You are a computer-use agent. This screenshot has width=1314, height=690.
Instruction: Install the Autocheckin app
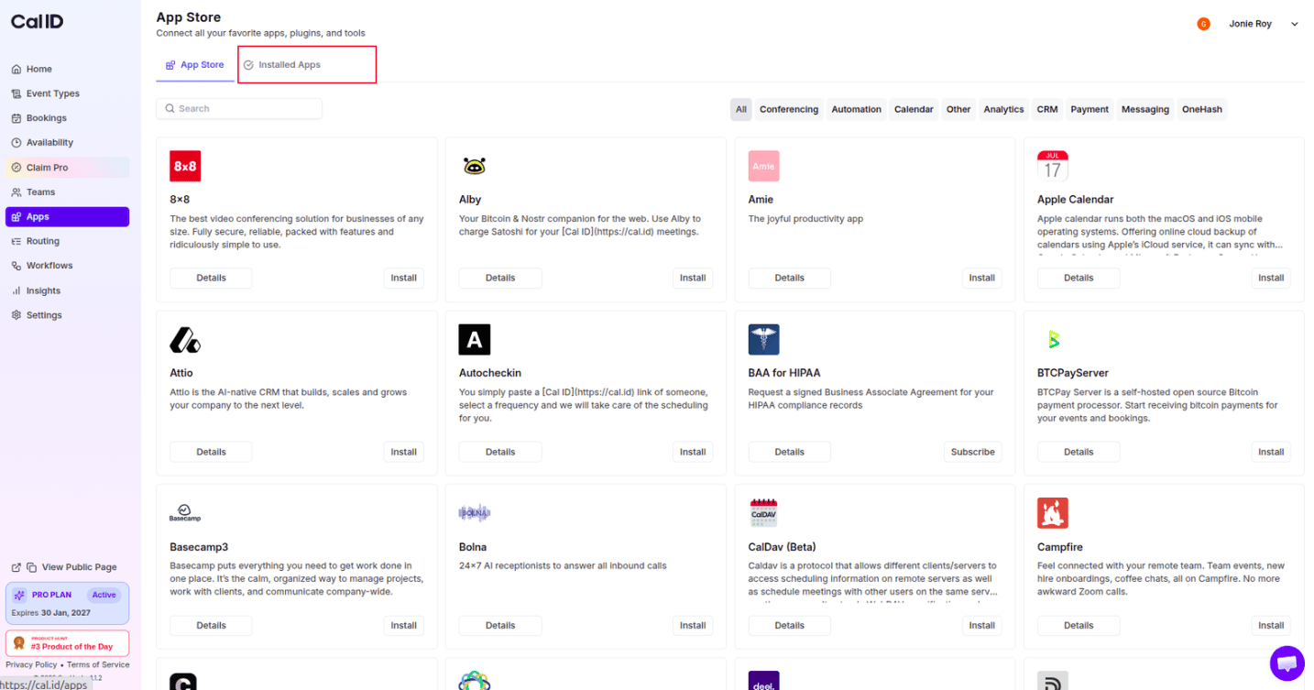point(693,452)
